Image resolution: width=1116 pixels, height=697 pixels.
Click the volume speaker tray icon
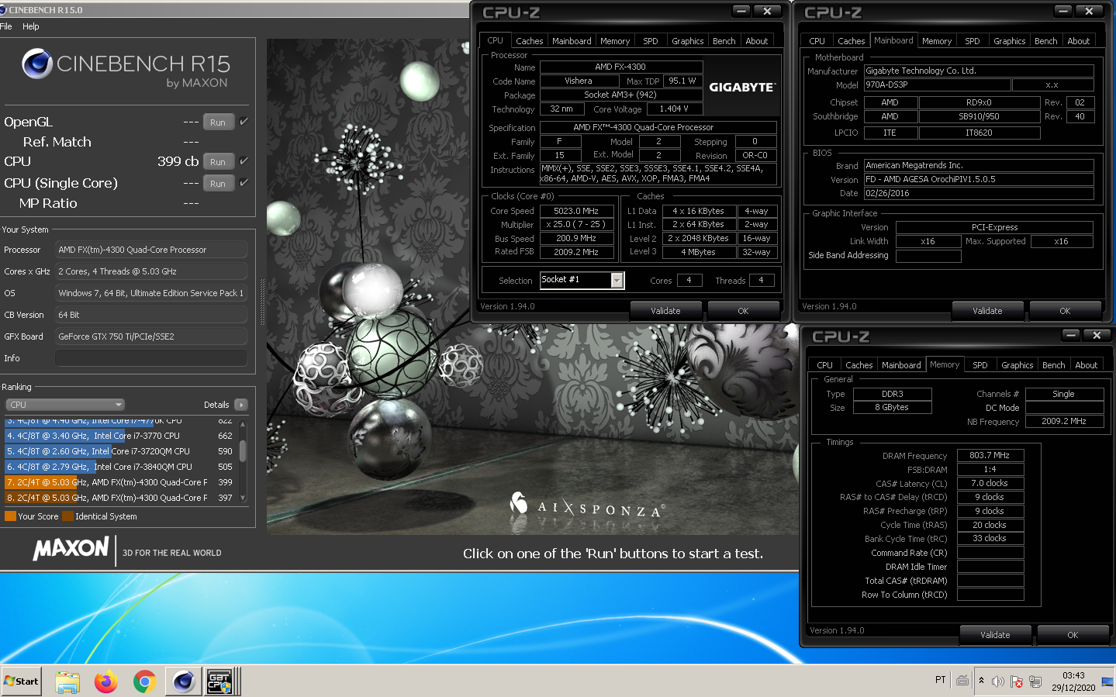(998, 681)
